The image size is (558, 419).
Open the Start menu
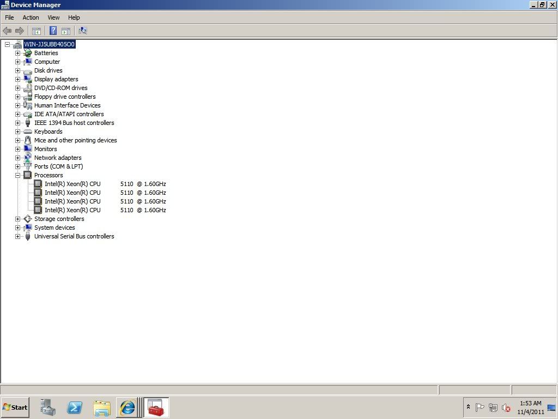point(15,407)
